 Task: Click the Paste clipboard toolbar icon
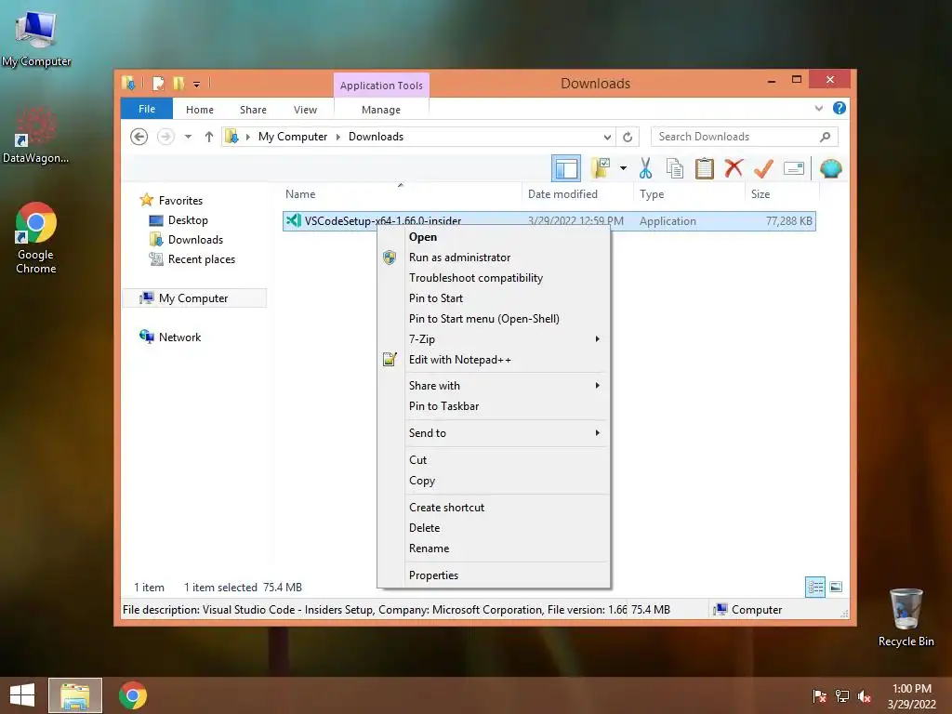click(x=705, y=169)
